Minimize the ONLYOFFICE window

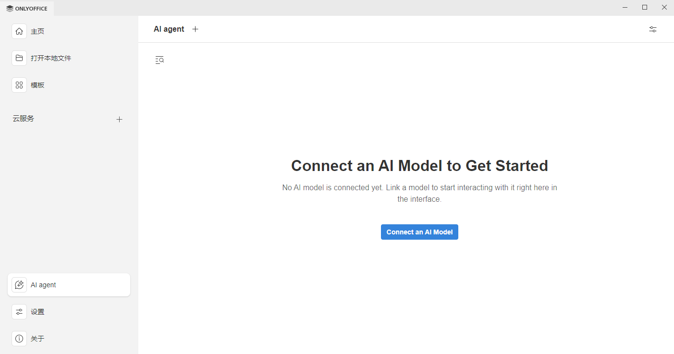pyautogui.click(x=625, y=7)
